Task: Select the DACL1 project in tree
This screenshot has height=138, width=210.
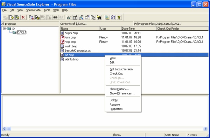Action: tap(22, 32)
